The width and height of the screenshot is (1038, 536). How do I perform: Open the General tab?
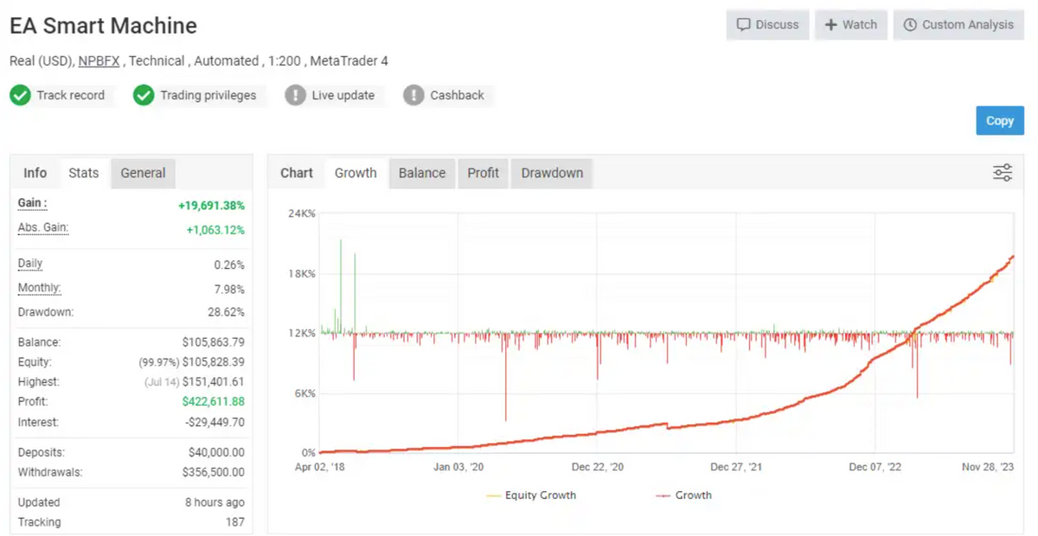pyautogui.click(x=143, y=173)
